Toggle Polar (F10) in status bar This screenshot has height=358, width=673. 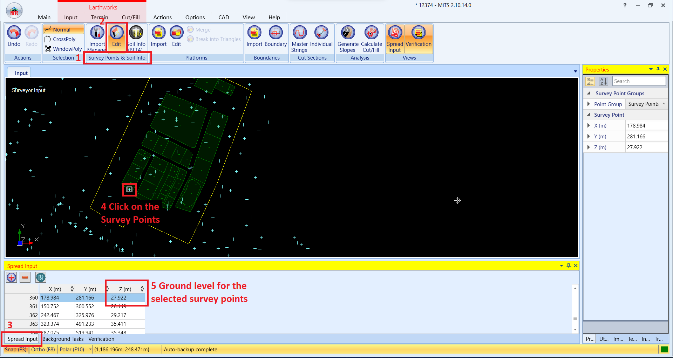72,350
